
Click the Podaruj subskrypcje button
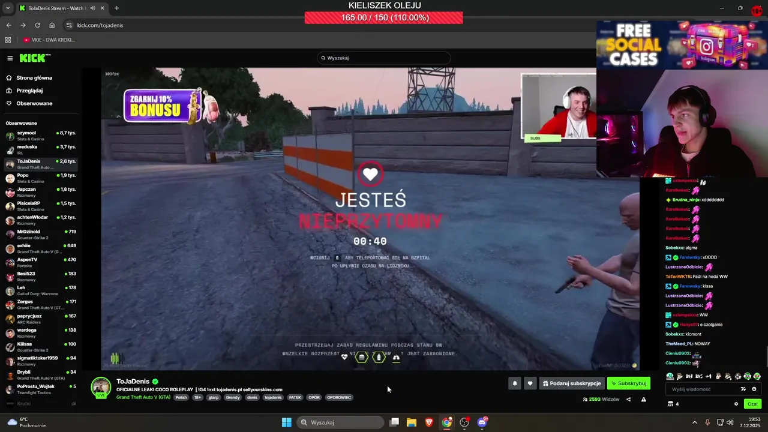pyautogui.click(x=572, y=383)
